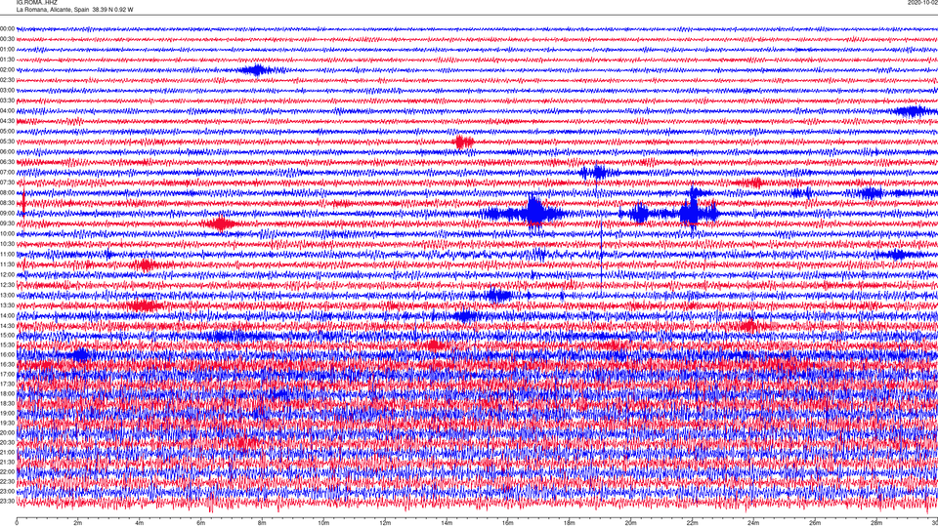Click the 12m tick on the minute axis
Viewport: 938px width, 527px height.
(x=385, y=523)
